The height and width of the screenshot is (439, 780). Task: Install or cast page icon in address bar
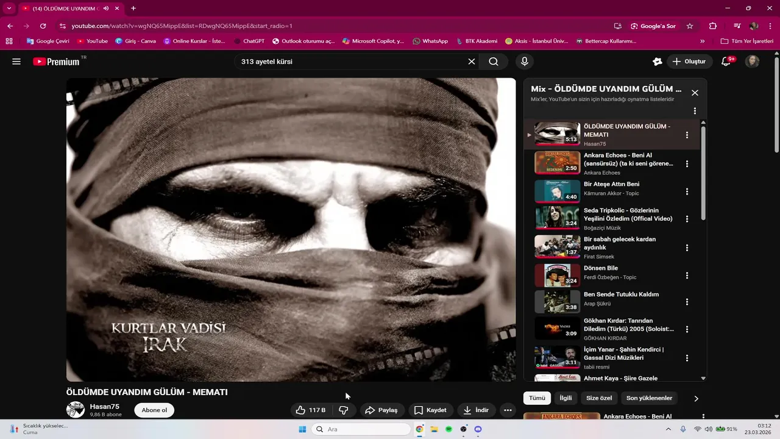pos(618,26)
